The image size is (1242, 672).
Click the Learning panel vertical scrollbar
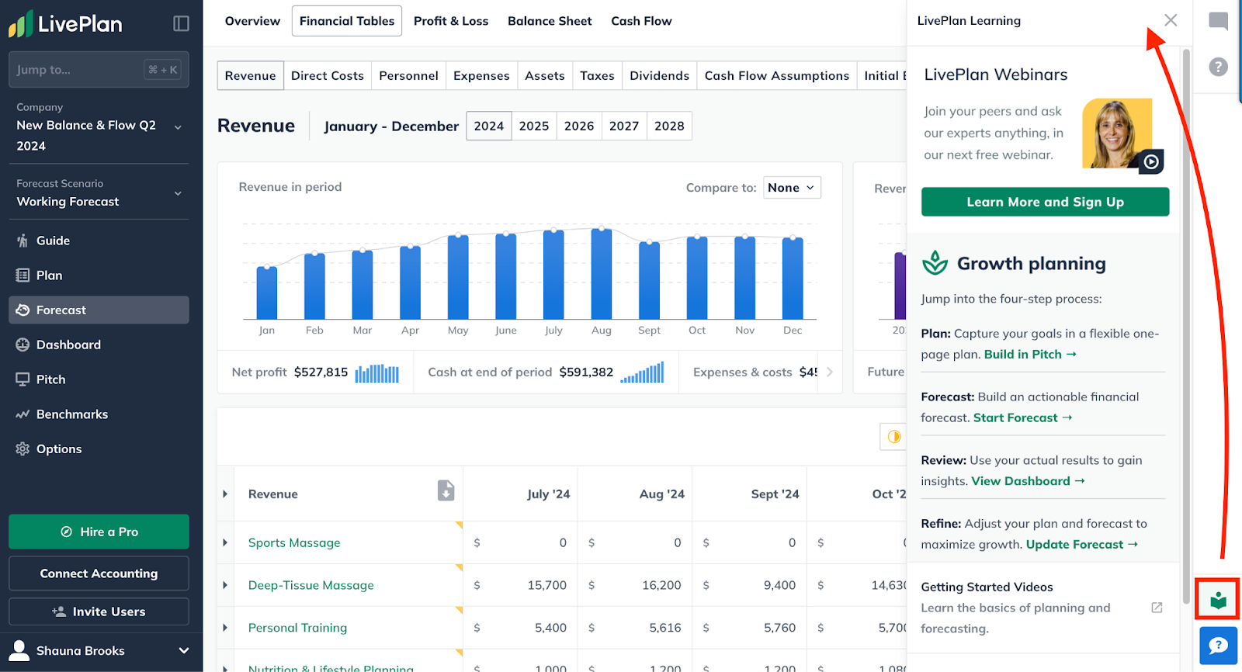pos(1185,326)
